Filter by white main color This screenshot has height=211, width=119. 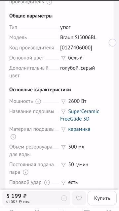(63, 58)
